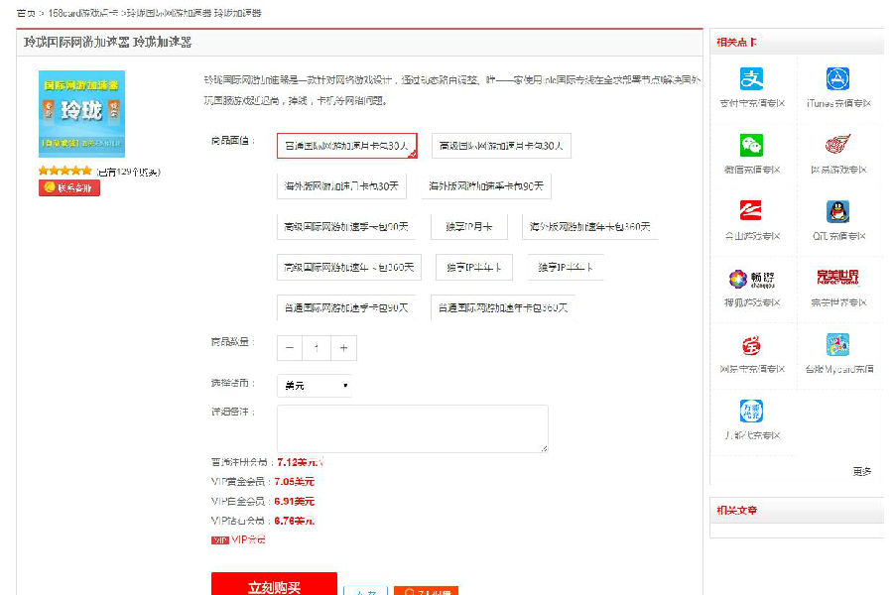Click the white outlined button beside buy now
Viewport: 893px width, 595px height.
pos(365,591)
